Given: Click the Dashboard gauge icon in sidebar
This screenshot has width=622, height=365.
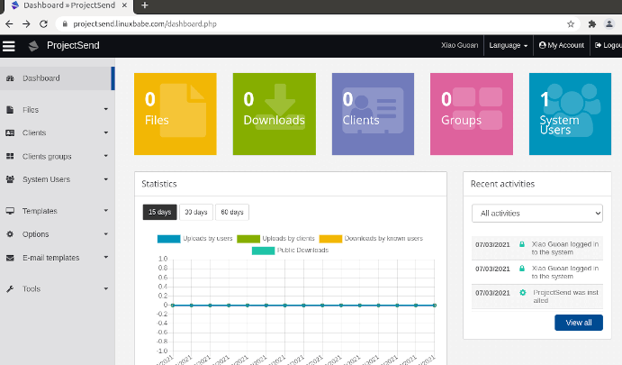Looking at the screenshot, I should pyautogui.click(x=10, y=78).
